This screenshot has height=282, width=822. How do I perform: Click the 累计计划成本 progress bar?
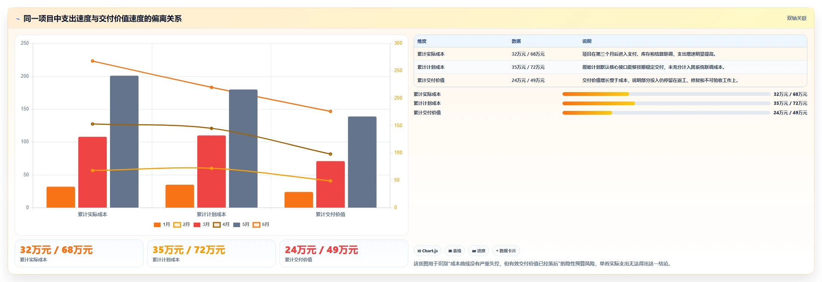[666, 103]
